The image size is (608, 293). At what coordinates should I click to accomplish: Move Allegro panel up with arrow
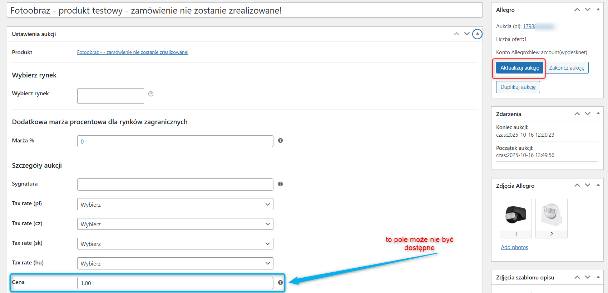coord(577,10)
